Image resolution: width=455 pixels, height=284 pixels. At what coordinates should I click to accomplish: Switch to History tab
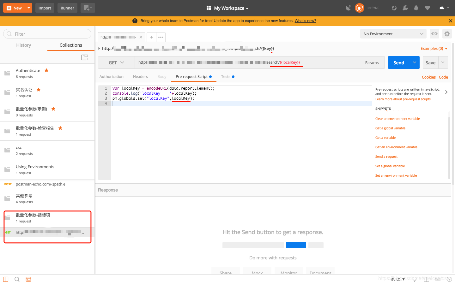(x=24, y=45)
